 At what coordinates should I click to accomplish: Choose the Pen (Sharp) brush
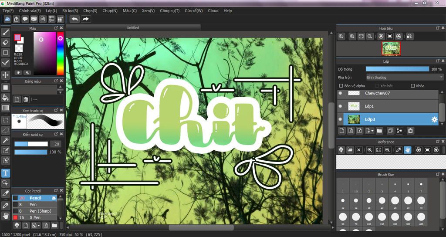(x=35, y=211)
